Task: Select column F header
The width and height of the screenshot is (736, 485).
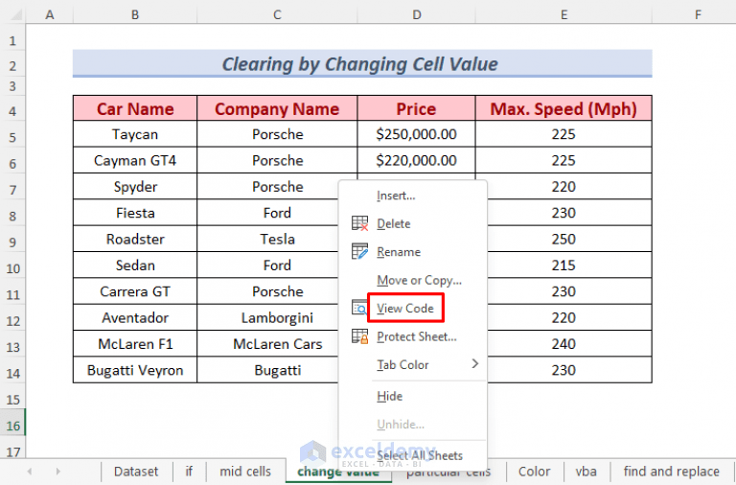Action: 698,15
